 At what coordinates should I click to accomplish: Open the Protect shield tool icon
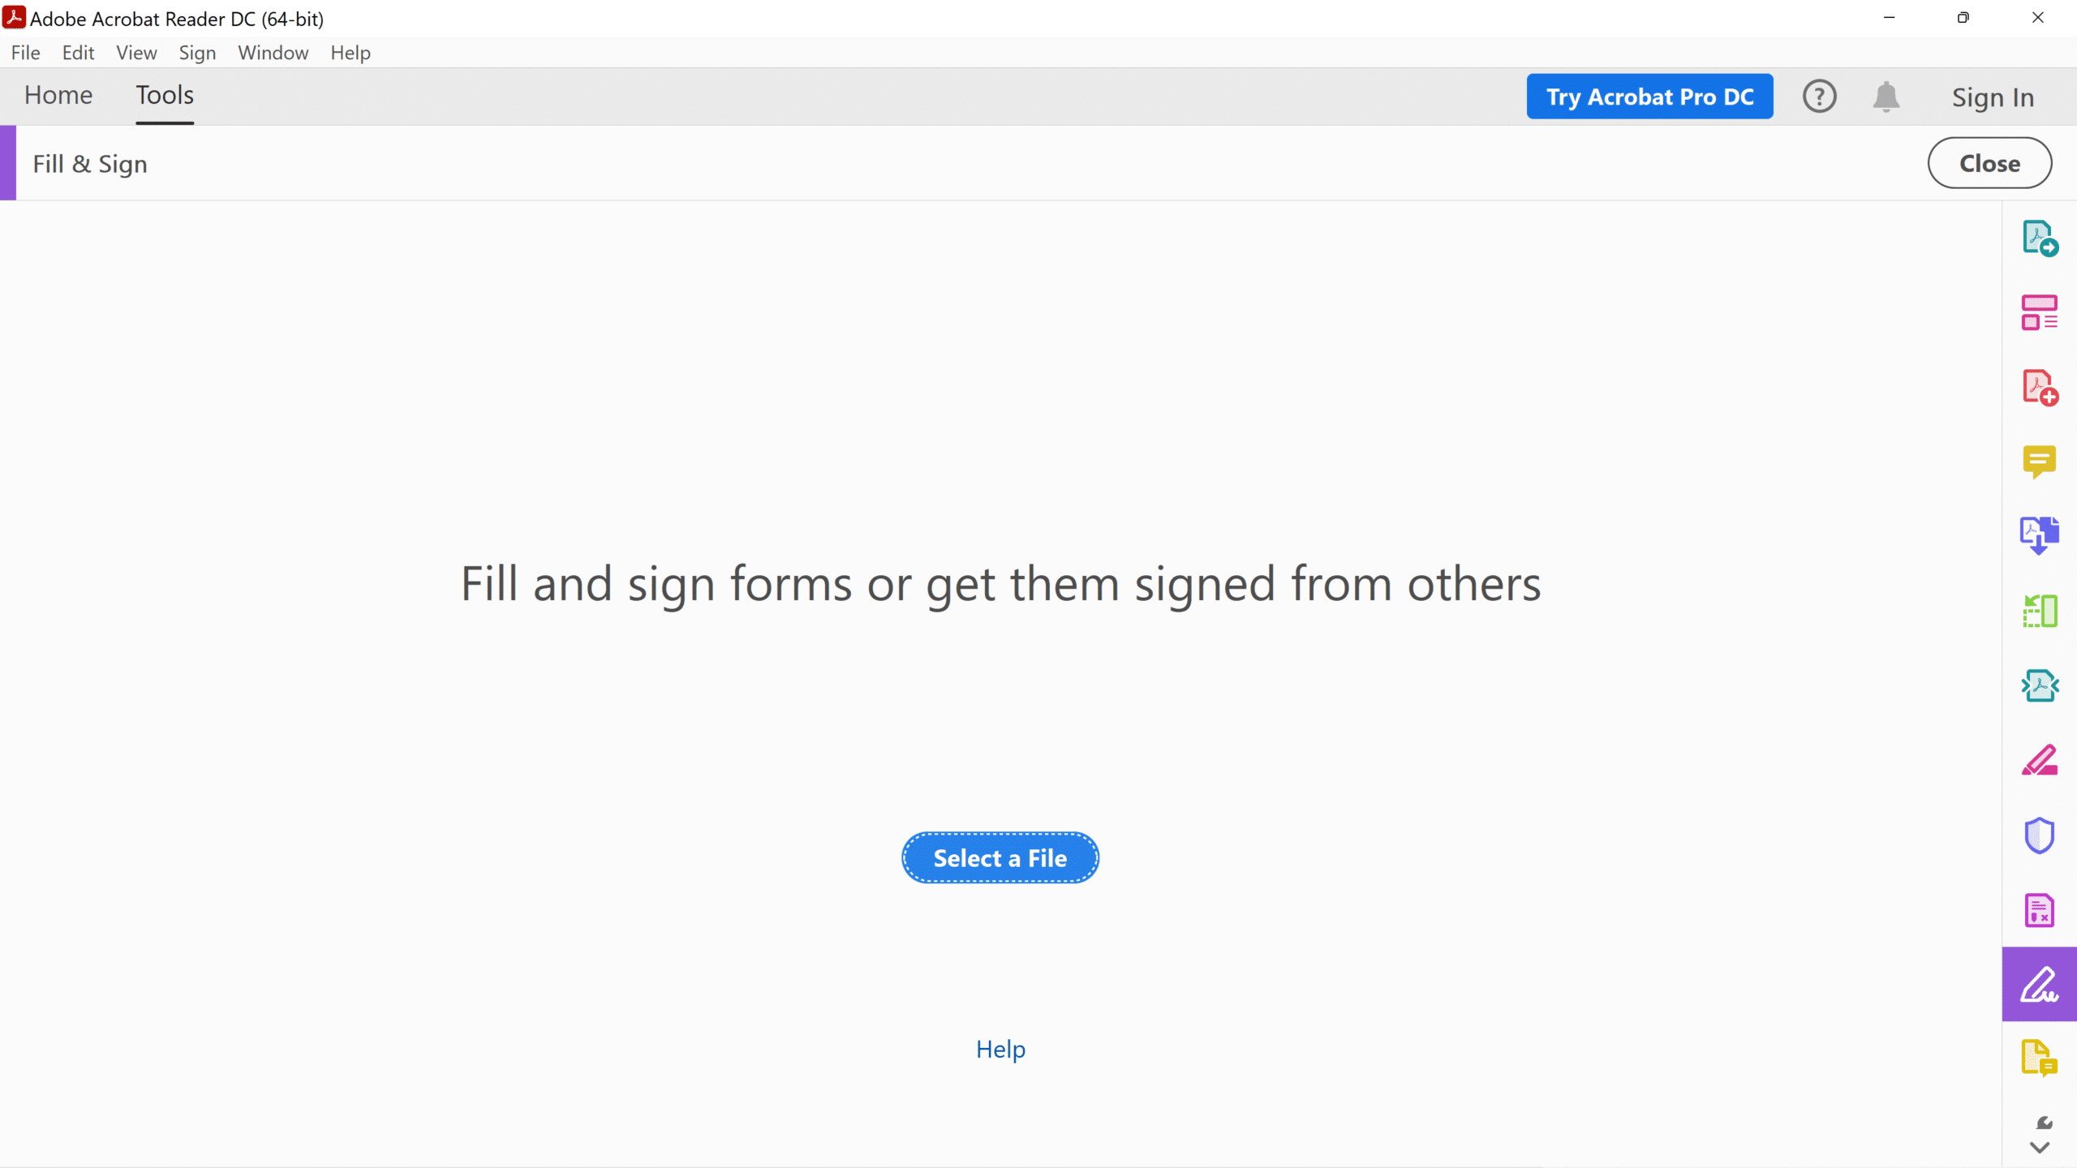pos(2039,835)
